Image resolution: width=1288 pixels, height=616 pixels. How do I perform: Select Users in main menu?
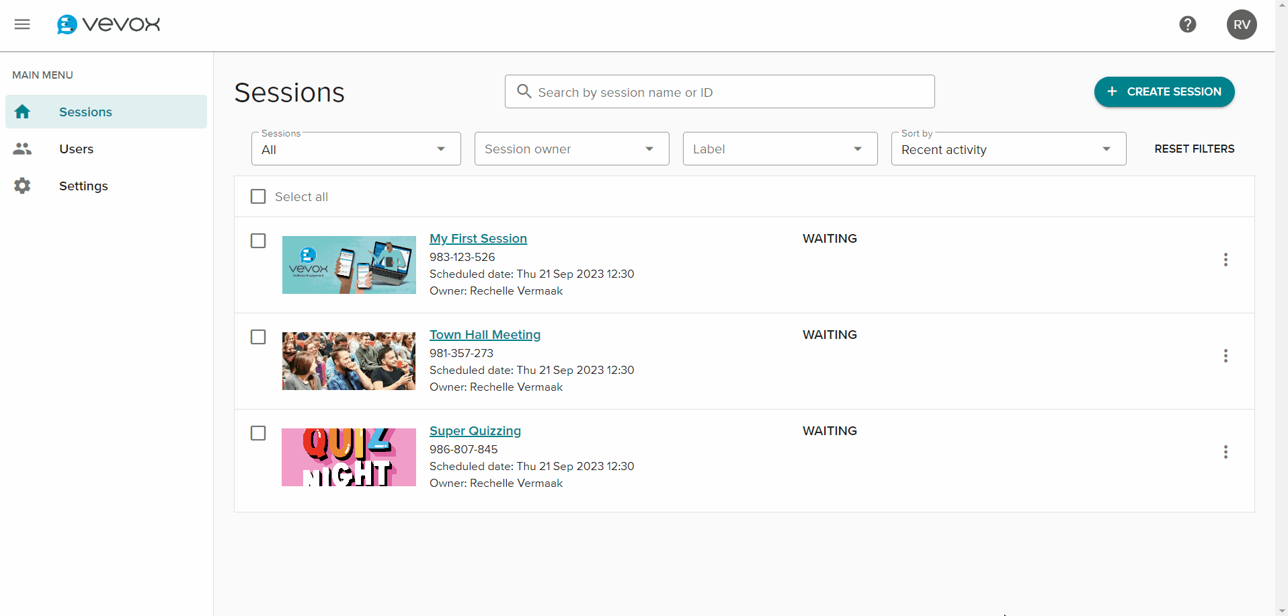pos(106,149)
